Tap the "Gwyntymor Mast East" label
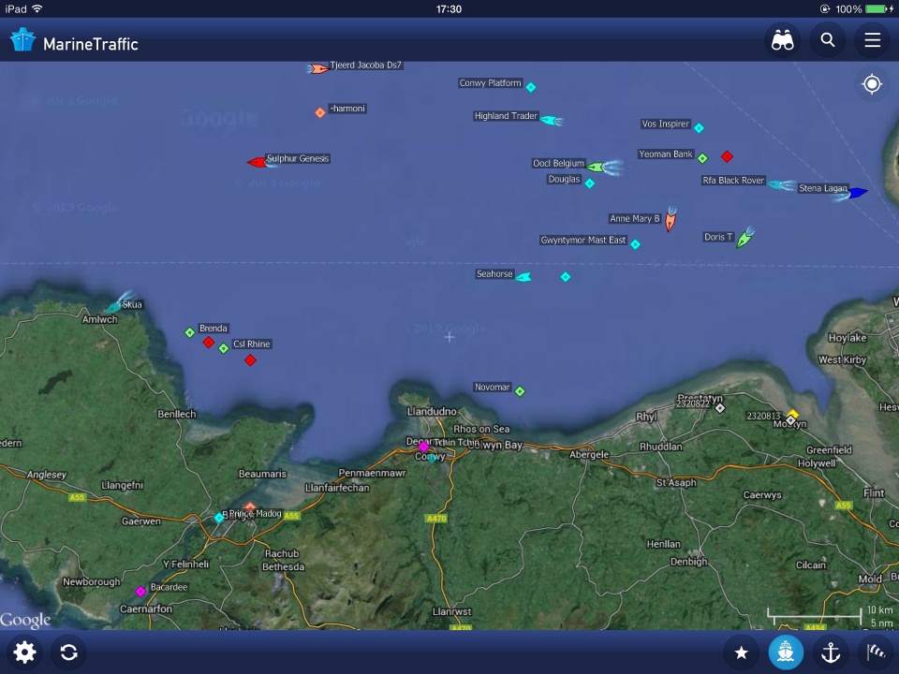 583,241
